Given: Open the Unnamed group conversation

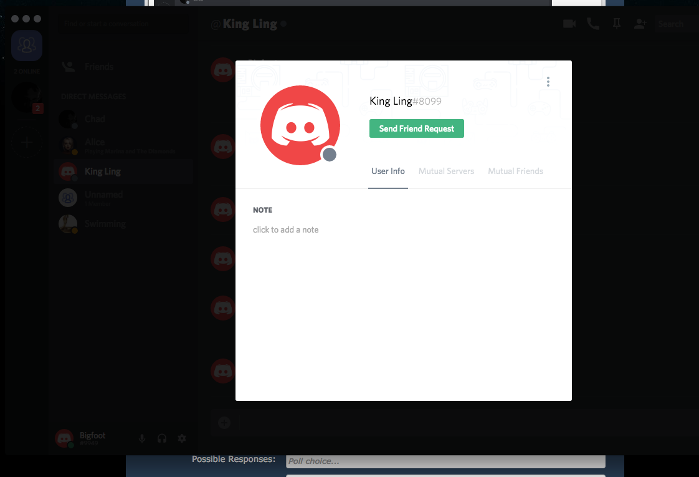Looking at the screenshot, I should [x=123, y=198].
